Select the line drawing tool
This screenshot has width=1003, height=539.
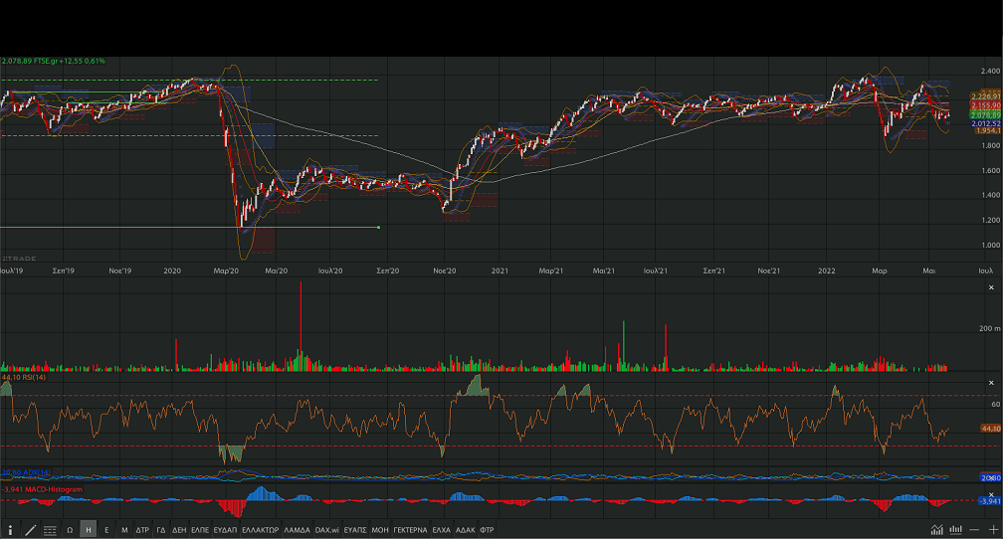click(30, 530)
